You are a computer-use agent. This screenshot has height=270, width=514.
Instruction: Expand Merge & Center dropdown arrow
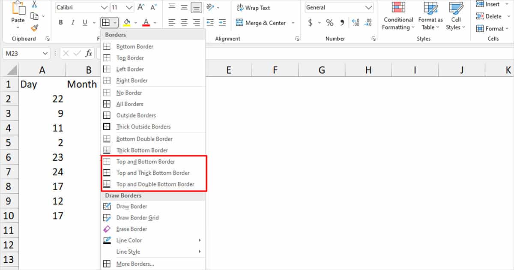(293, 23)
